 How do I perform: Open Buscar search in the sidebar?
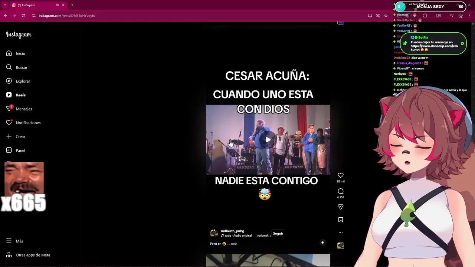17,67
